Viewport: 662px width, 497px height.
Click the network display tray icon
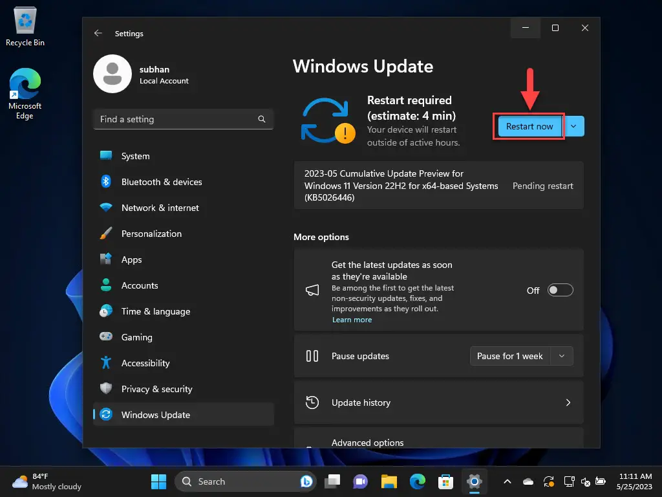pos(569,481)
